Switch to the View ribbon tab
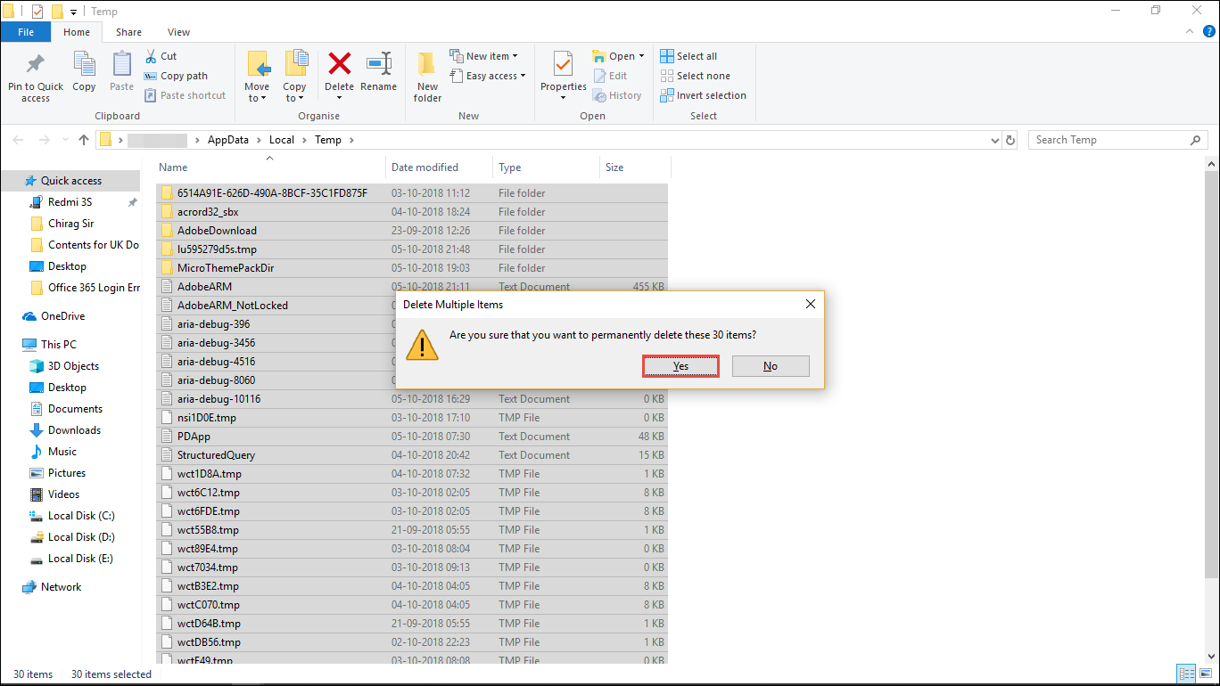The height and width of the screenshot is (686, 1220). click(x=178, y=32)
